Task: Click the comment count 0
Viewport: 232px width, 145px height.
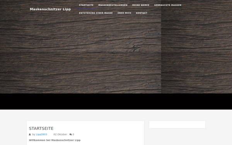Action: tap(73, 134)
